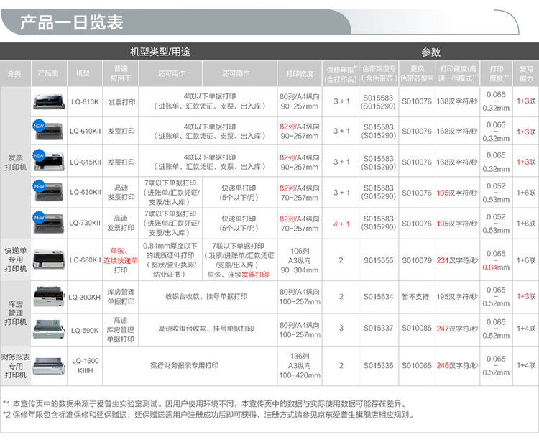539x445 pixels.
Task: Select the model name LQ-680KII
Action: 86,260
